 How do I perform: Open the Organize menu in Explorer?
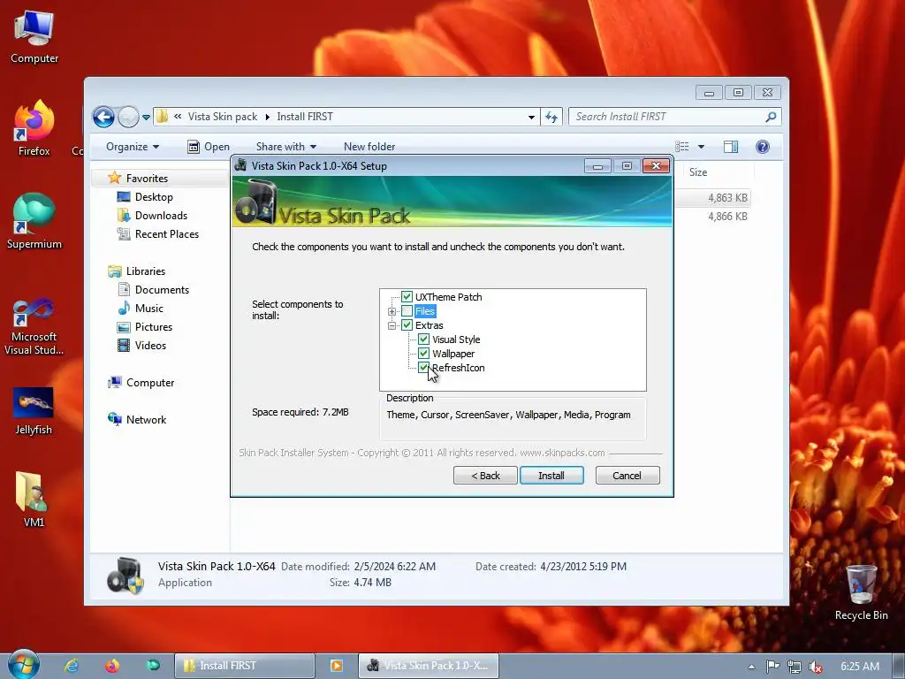pyautogui.click(x=133, y=147)
